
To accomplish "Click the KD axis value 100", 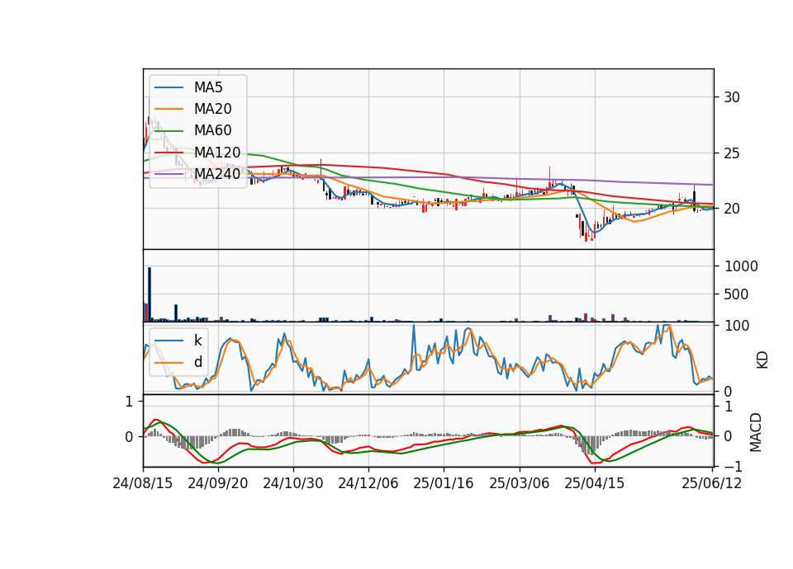I will click(737, 327).
